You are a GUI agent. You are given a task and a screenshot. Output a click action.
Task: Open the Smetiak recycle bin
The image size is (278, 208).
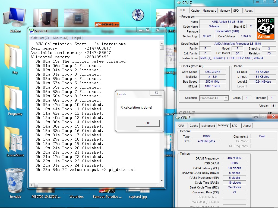(x=15, y=183)
